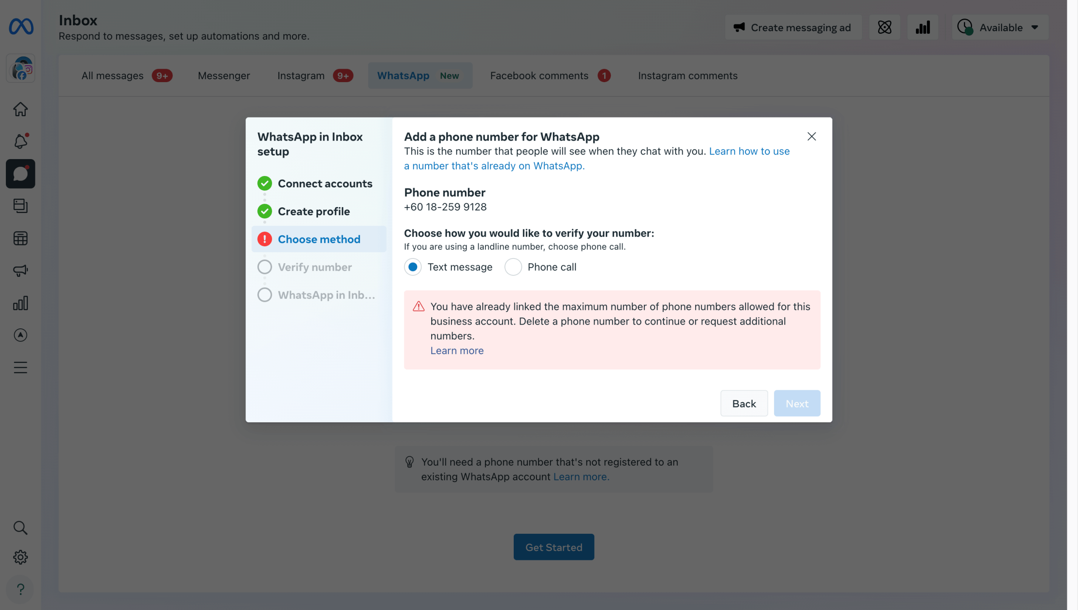Click the Back button in dialog
Screen dimensions: 1078x610
pos(744,403)
